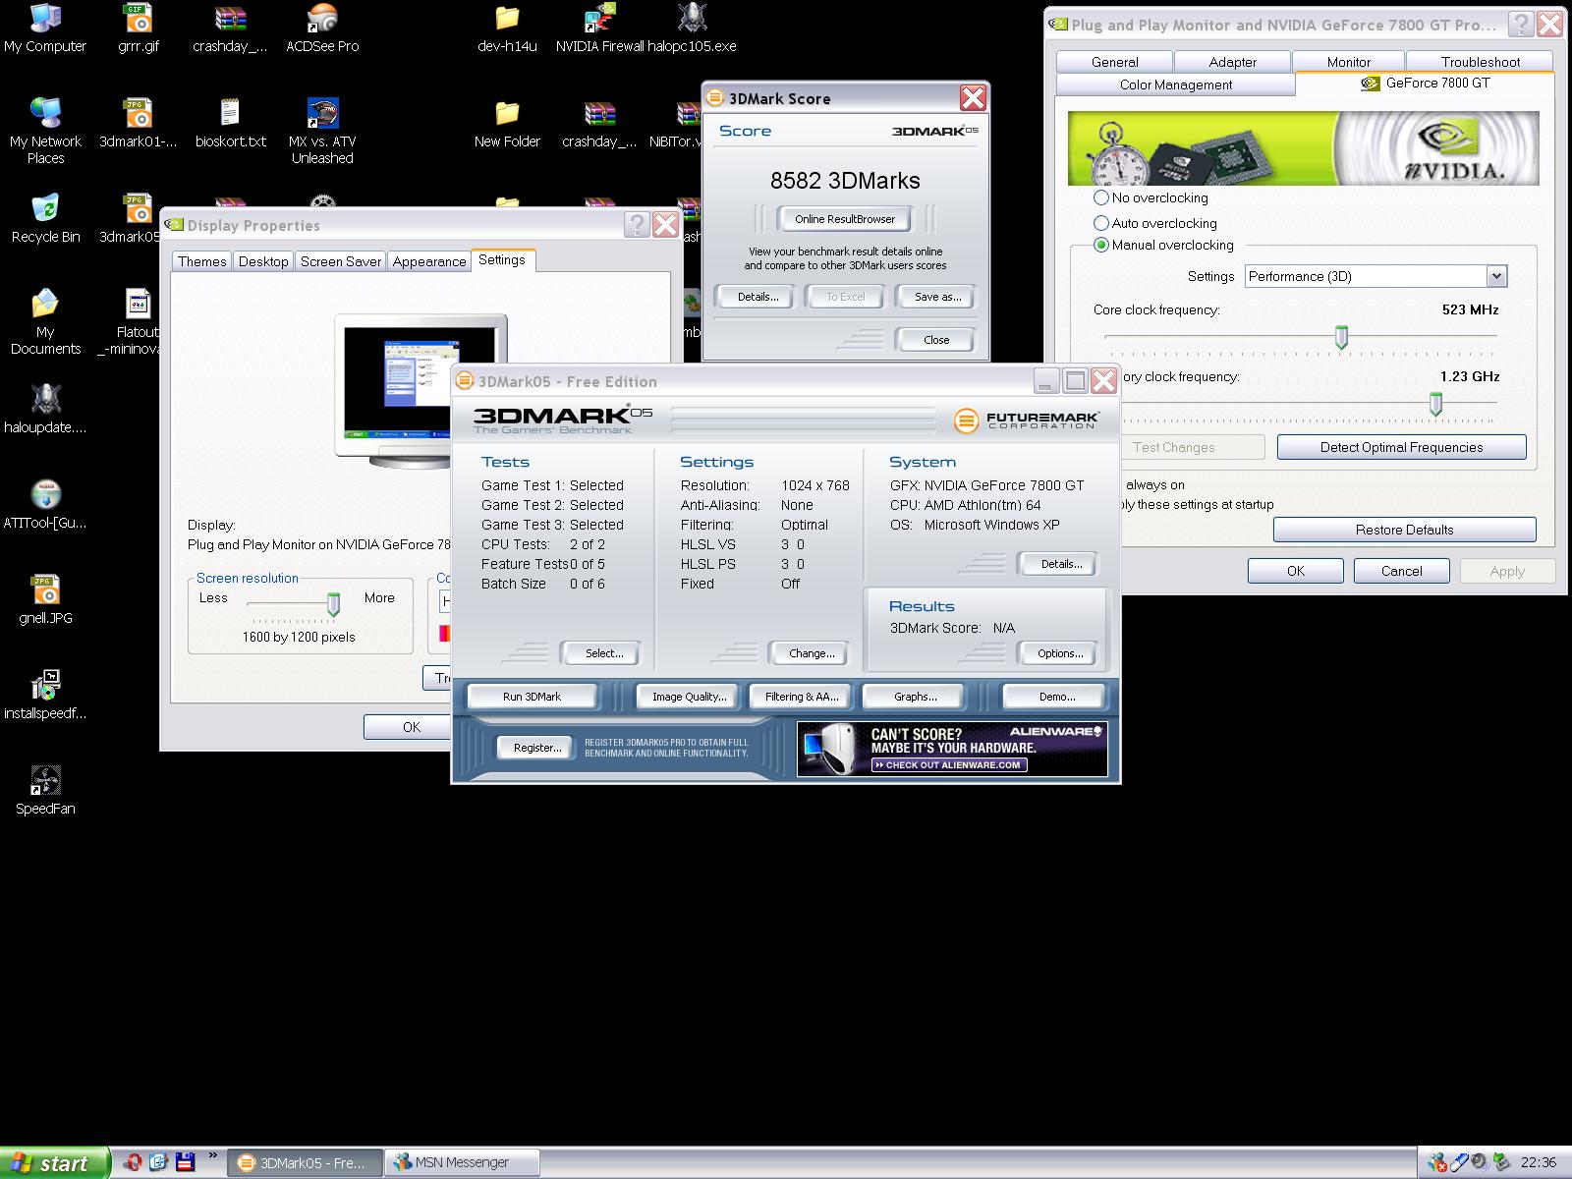
Task: Open Appearance tab
Action: 429,261
